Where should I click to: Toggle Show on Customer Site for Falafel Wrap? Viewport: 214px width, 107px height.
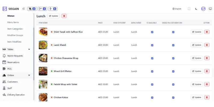(x=173, y=85)
